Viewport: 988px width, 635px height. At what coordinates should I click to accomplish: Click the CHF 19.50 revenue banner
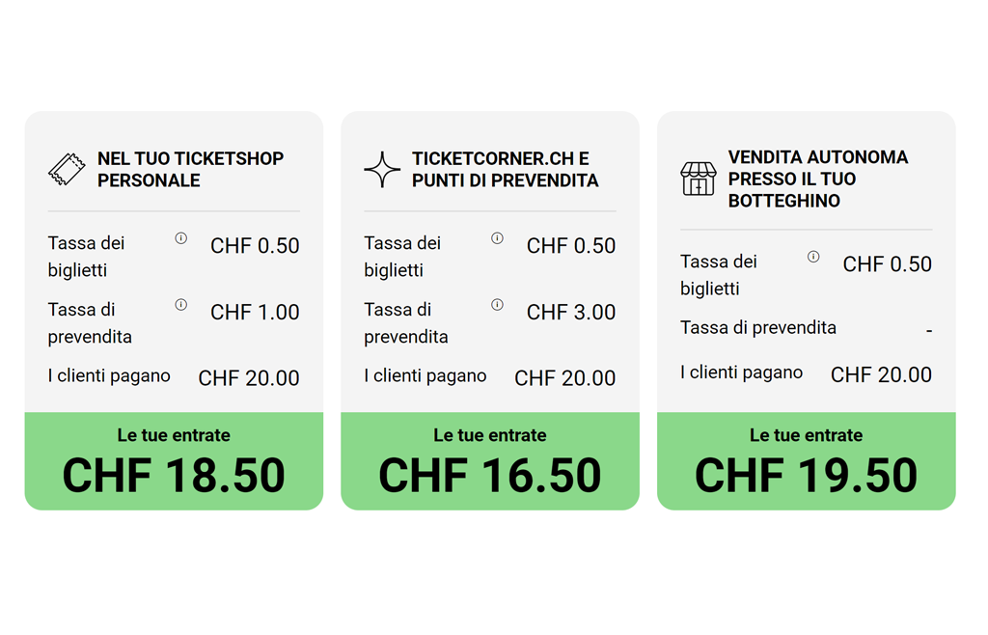(807, 461)
